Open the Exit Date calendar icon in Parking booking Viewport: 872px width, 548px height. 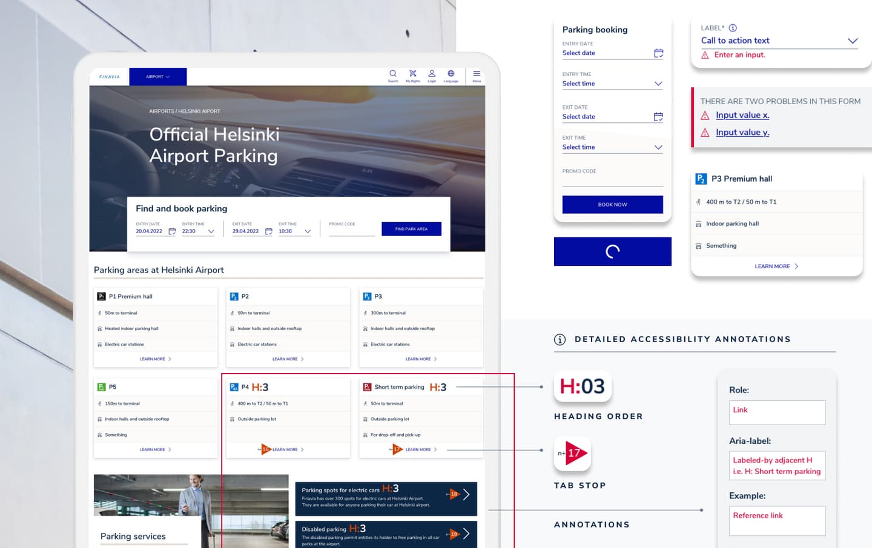point(658,117)
